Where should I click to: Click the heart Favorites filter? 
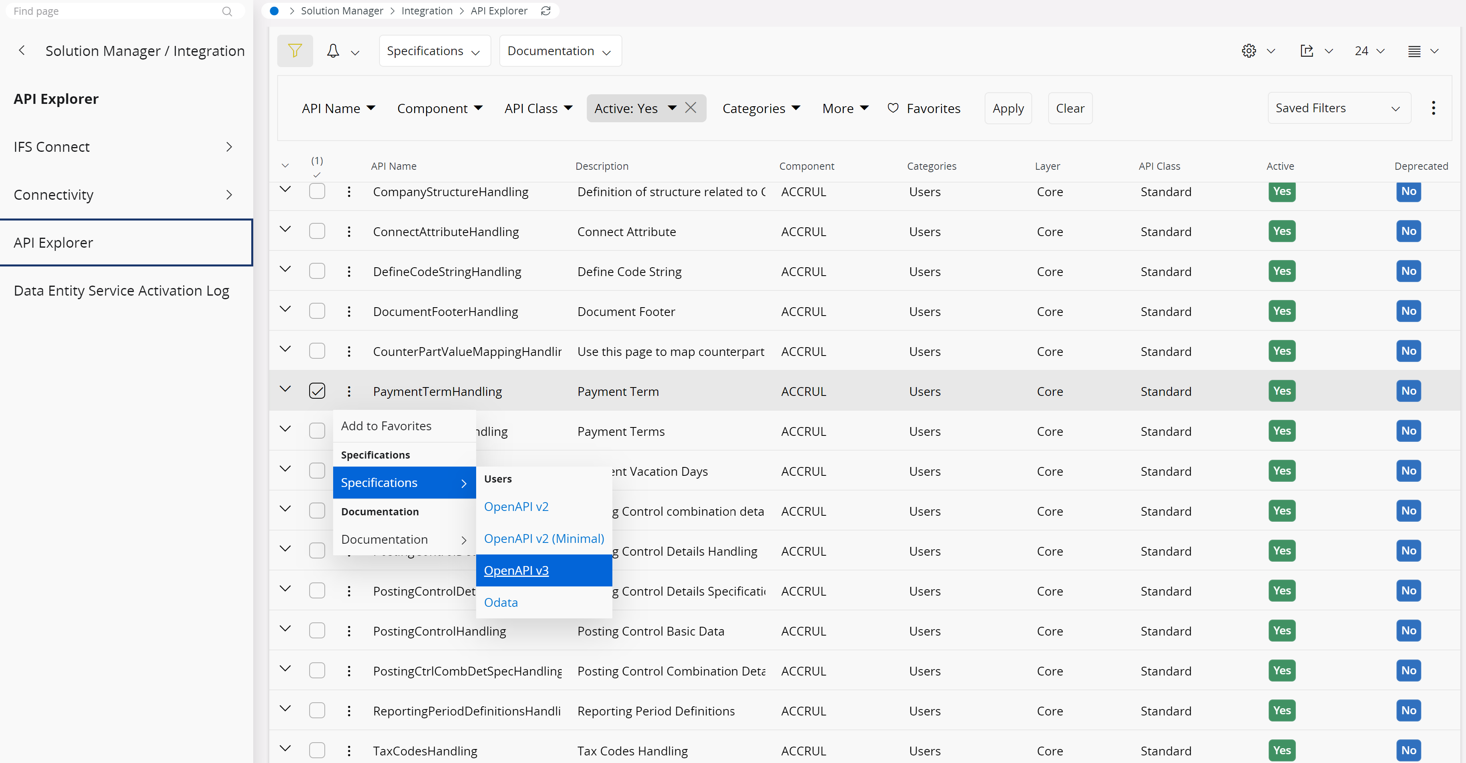tap(924, 108)
